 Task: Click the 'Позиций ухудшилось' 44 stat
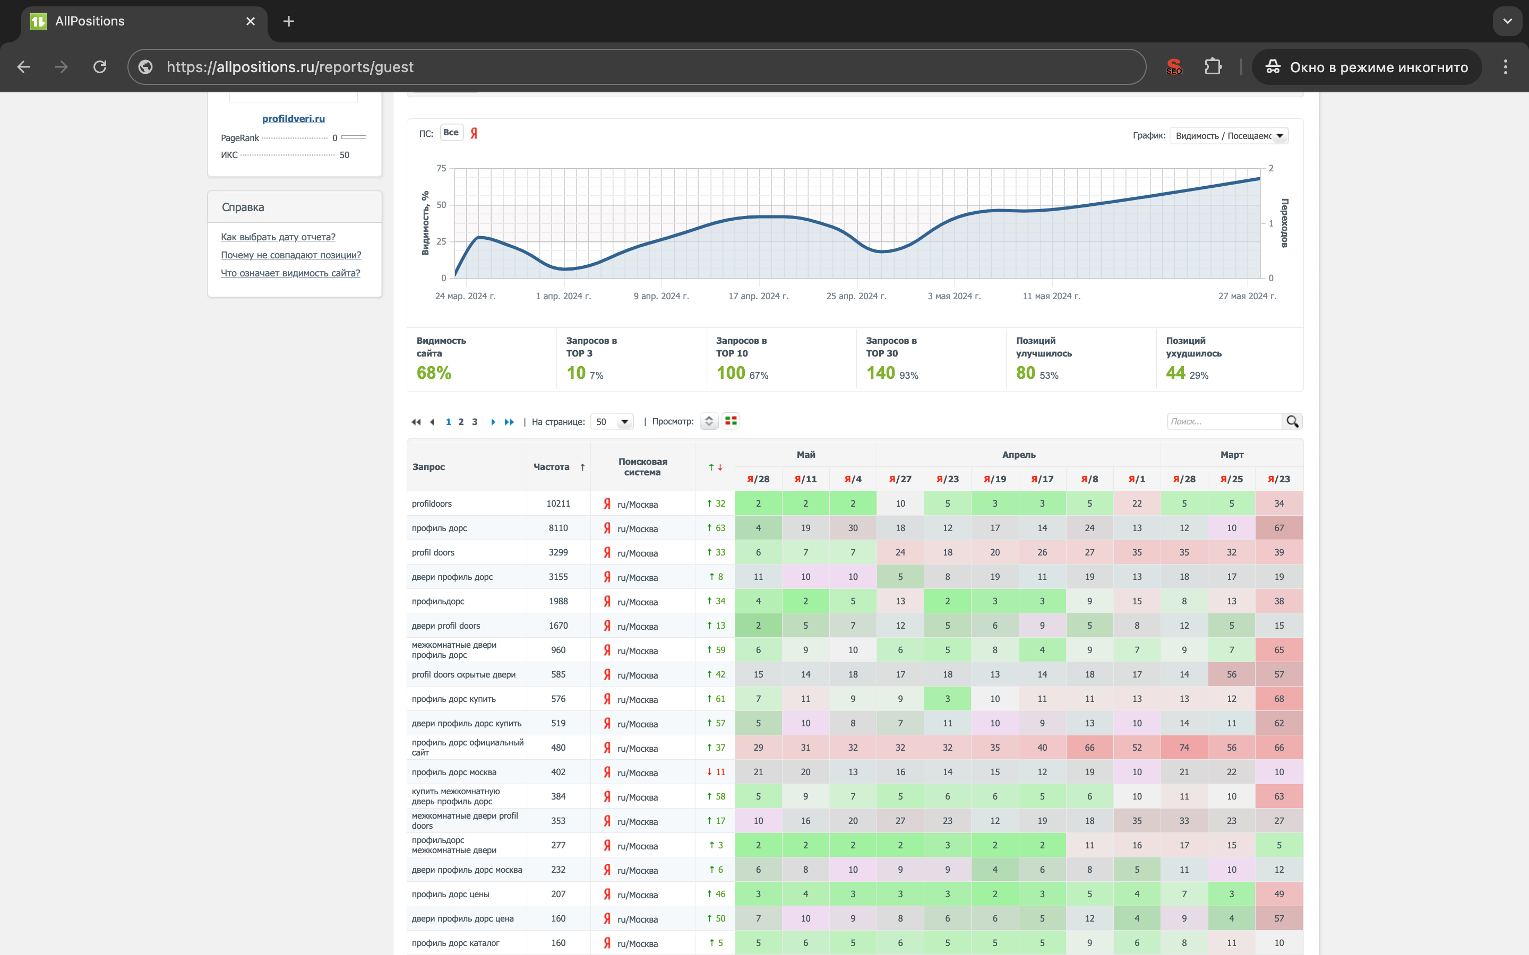pos(1193,359)
